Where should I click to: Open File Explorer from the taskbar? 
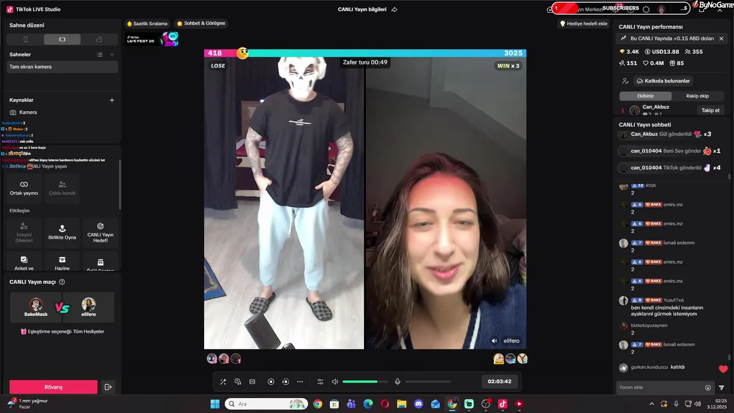pos(401,404)
